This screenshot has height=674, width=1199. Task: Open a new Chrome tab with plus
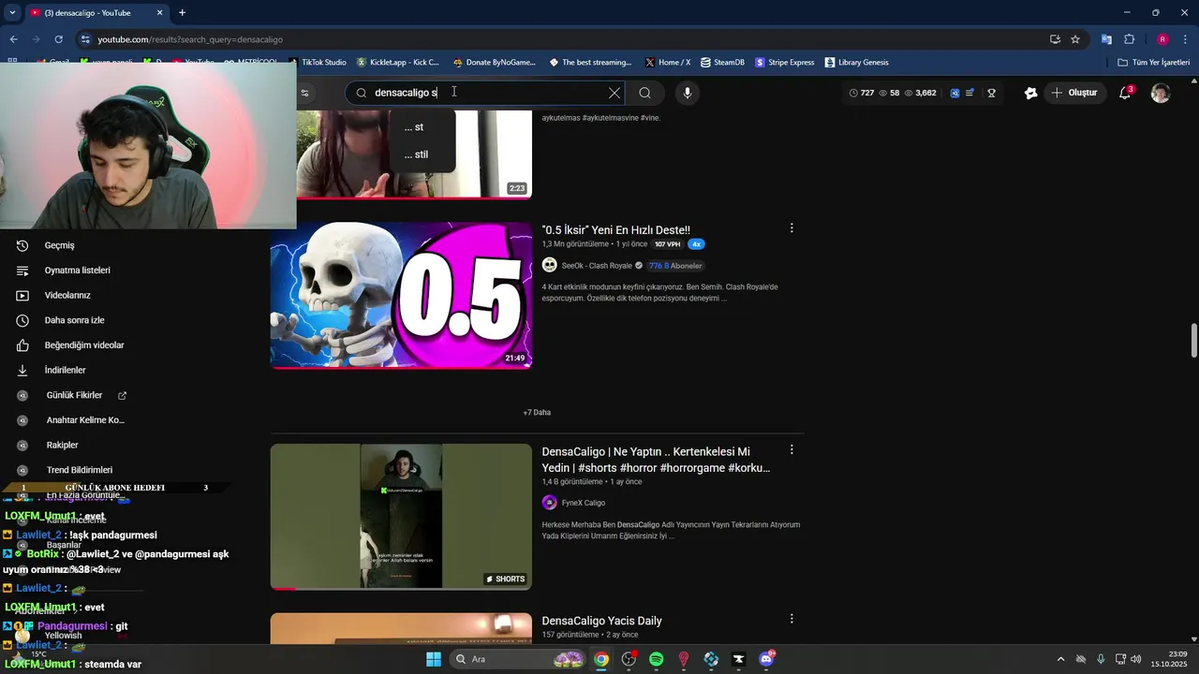tap(182, 13)
